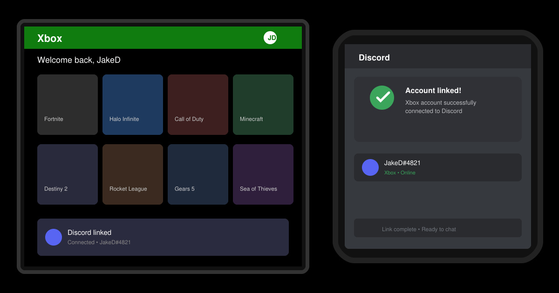Open the Sea of Thieves game tile
The height and width of the screenshot is (293, 559).
263,174
